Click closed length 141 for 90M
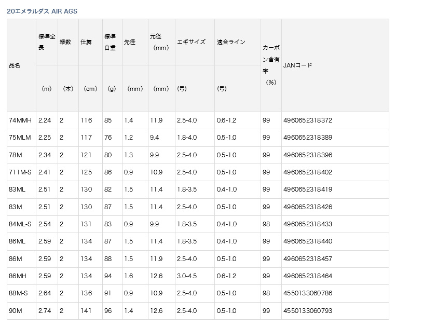This screenshot has width=423, height=327. tap(86, 311)
